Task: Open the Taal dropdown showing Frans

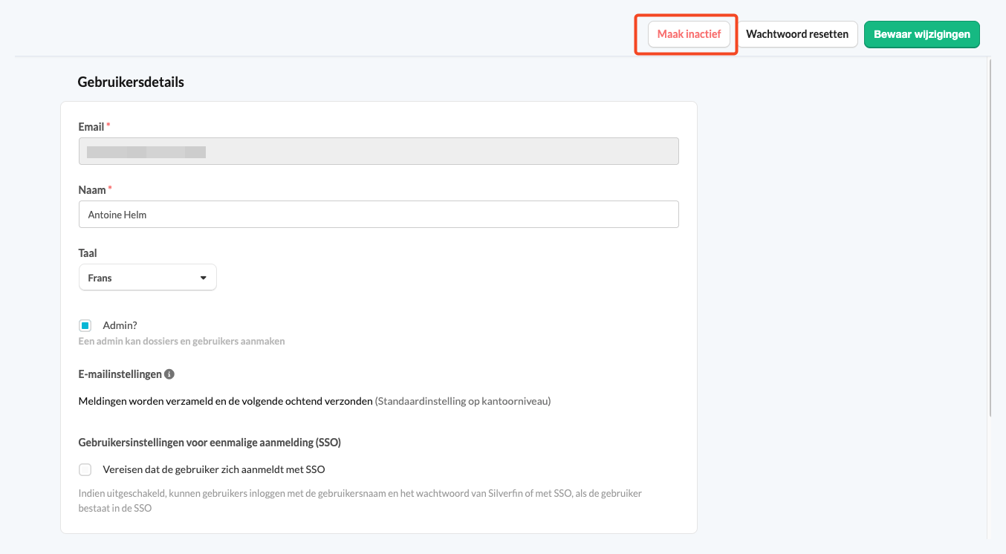Action: 148,278
